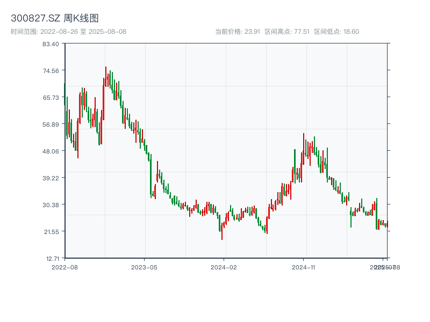This screenshot has height=322, width=430.
Task: Click the current price label 当前价格: 23.91
Action: pyautogui.click(x=238, y=32)
